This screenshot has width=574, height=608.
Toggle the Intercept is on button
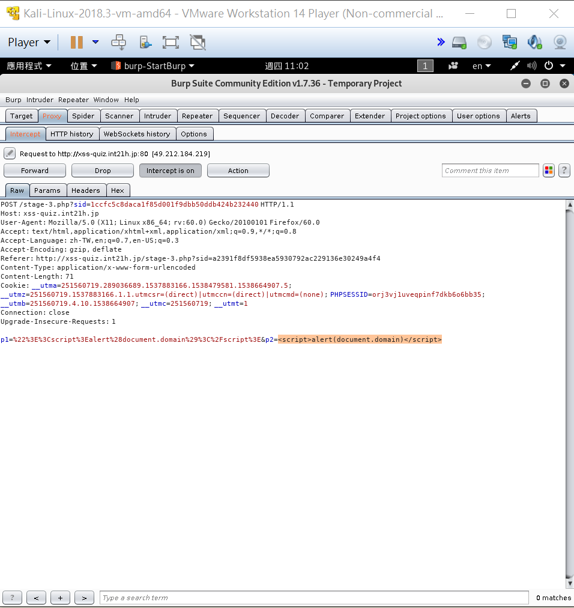pyautogui.click(x=171, y=171)
